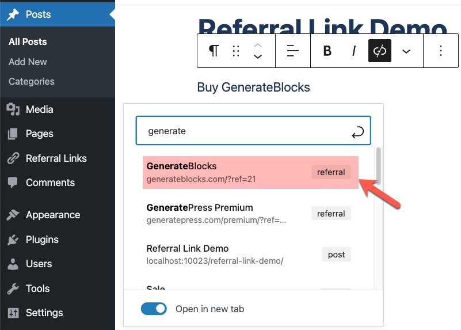The height and width of the screenshot is (330, 461).
Task: Move block down with the down chevron
Action: [258, 57]
